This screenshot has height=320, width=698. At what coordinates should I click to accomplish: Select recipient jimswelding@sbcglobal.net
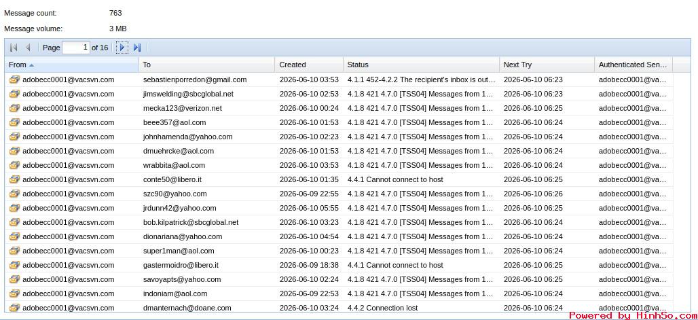pyautogui.click(x=188, y=94)
